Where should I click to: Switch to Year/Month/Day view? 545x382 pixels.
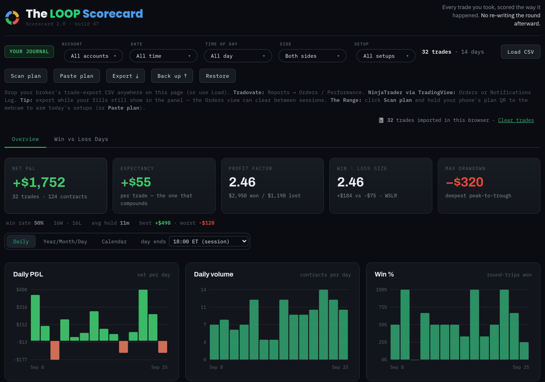pyautogui.click(x=65, y=241)
